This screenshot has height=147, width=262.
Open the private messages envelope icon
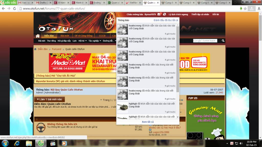[x=159, y=14]
